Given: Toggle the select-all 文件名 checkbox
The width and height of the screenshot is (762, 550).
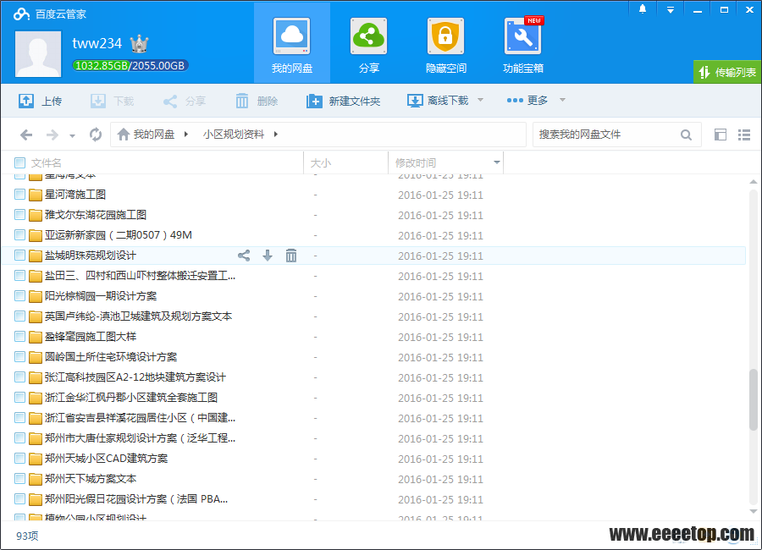Looking at the screenshot, I should tap(20, 162).
